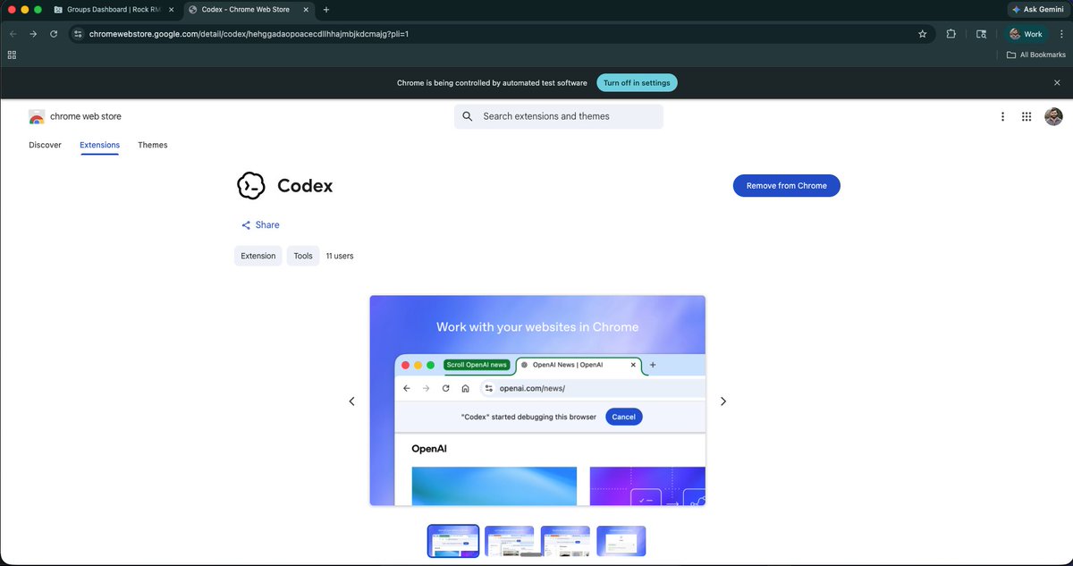Image resolution: width=1073 pixels, height=566 pixels.
Task: Select the first screenshot thumbnail
Action: [453, 541]
